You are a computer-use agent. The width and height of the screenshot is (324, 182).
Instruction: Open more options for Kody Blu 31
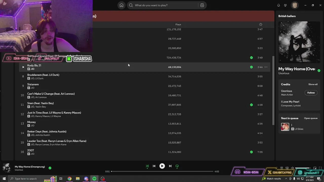click(266, 67)
